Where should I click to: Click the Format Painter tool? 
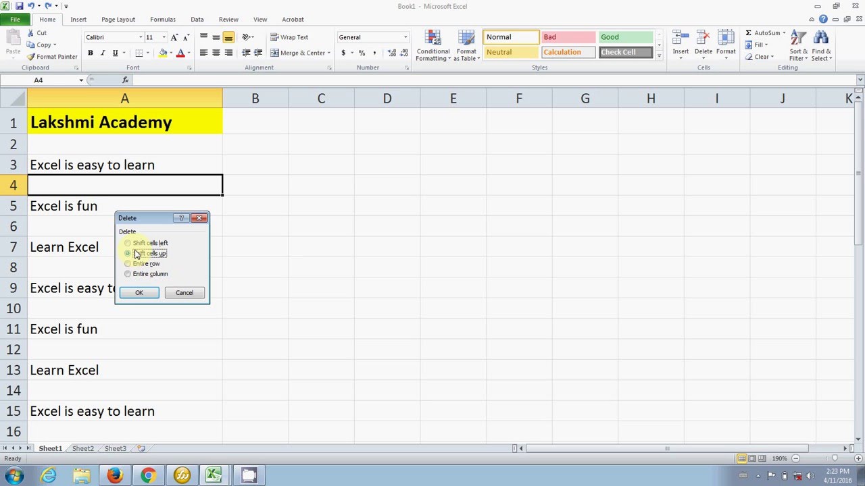click(52, 57)
